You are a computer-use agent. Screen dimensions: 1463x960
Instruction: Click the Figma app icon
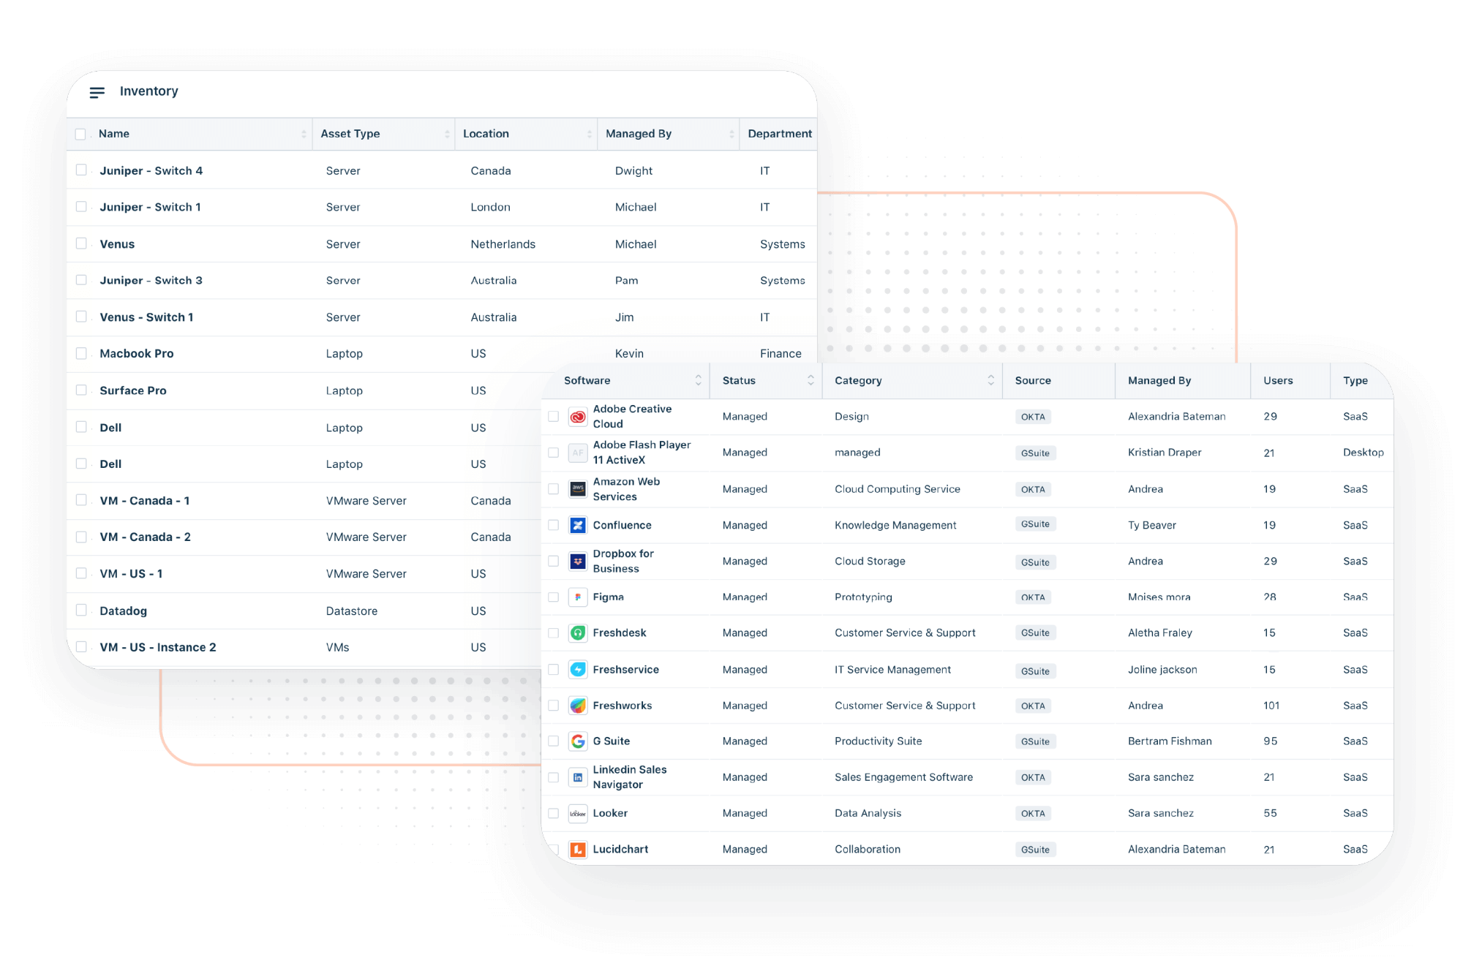tap(578, 597)
